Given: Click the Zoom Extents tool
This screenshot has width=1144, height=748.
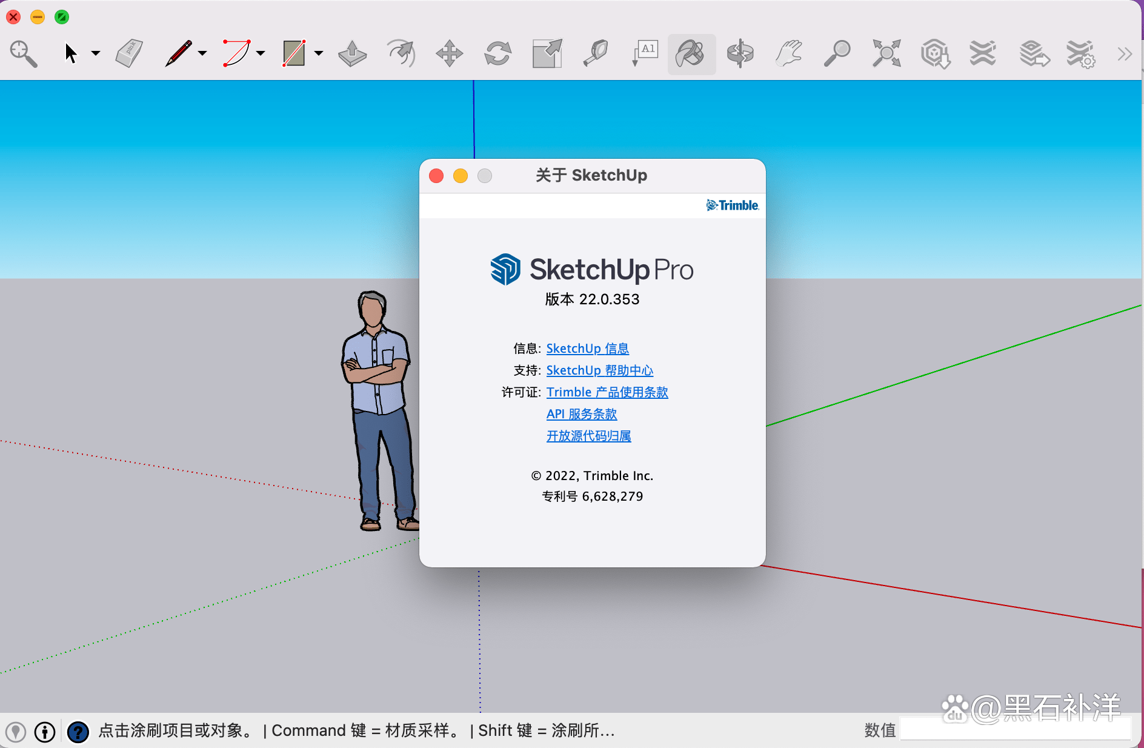Looking at the screenshot, I should (886, 54).
